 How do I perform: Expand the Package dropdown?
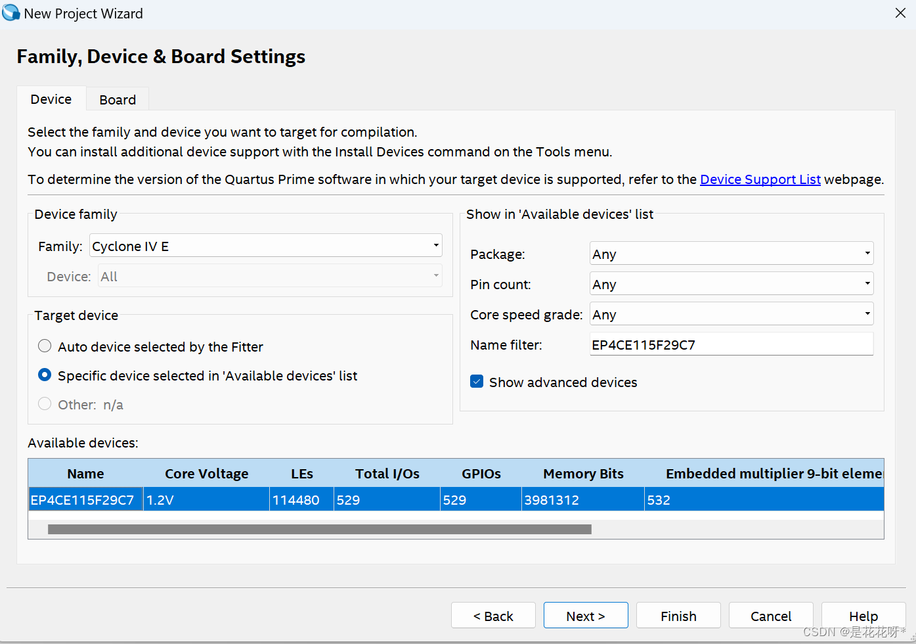click(731, 254)
